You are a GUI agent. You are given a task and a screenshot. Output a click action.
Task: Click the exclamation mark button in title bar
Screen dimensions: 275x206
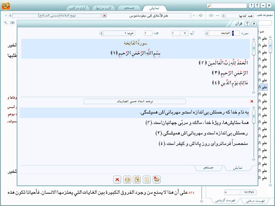point(251,5)
